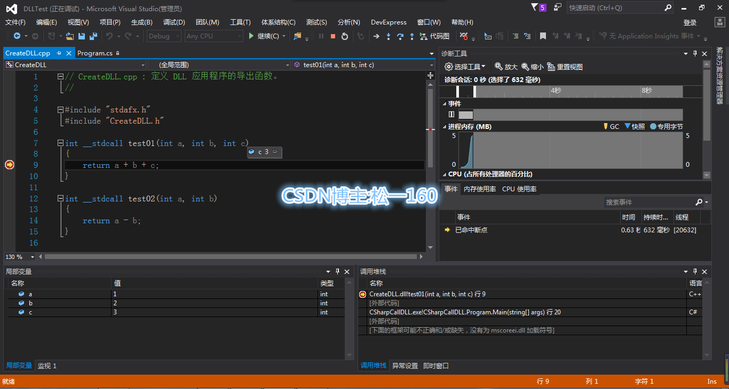The width and height of the screenshot is (729, 389).
Task: Switch to the CPU 使用率 tab
Action: click(x=519, y=189)
